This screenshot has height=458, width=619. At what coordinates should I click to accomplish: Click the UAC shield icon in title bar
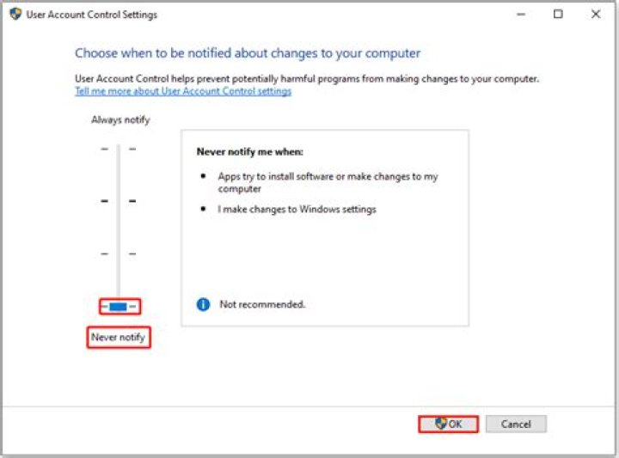tap(15, 15)
